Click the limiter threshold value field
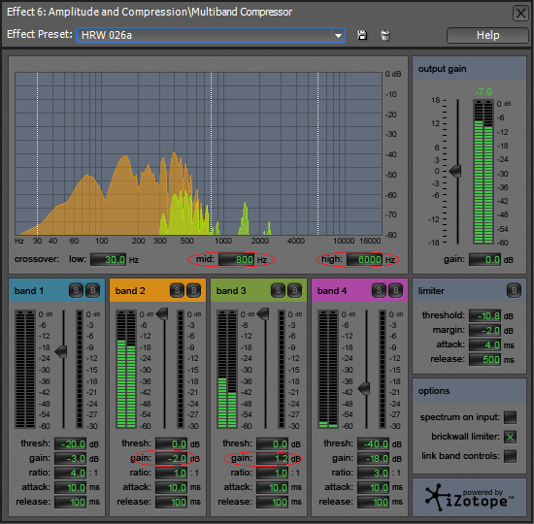 pos(484,316)
